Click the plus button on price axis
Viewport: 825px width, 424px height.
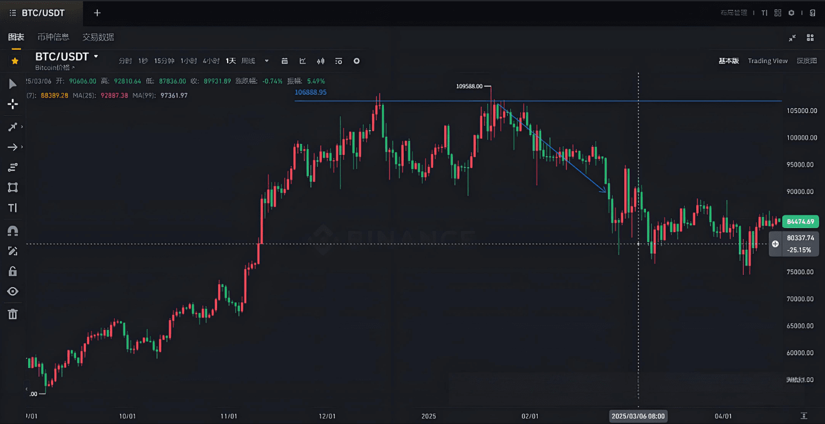pos(775,244)
